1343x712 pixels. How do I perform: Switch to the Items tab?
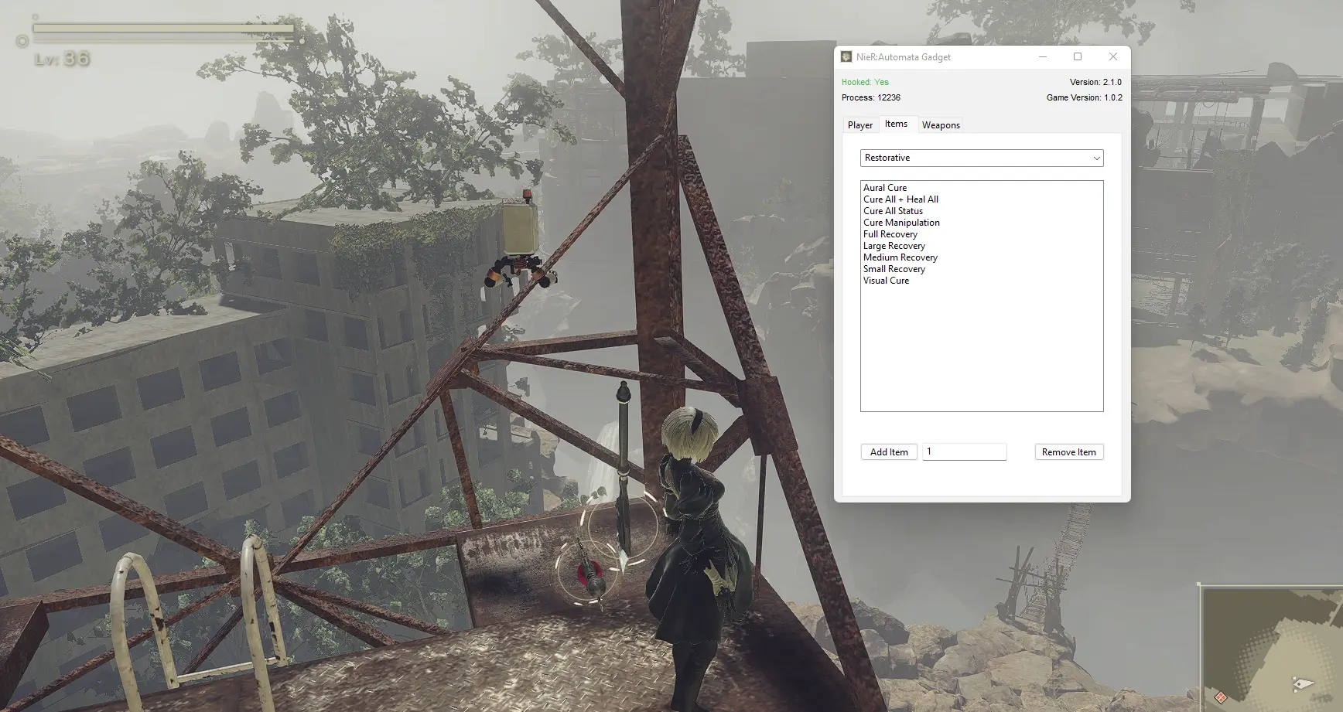coord(896,124)
